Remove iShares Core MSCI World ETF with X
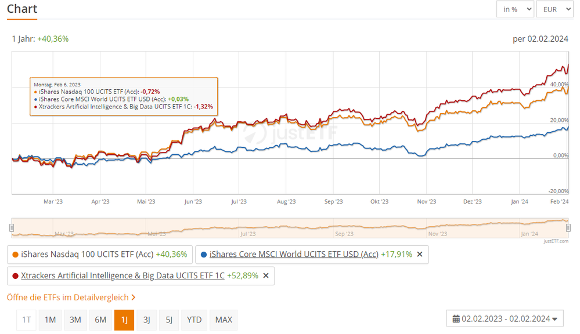This screenshot has height=334, width=580. (419, 254)
